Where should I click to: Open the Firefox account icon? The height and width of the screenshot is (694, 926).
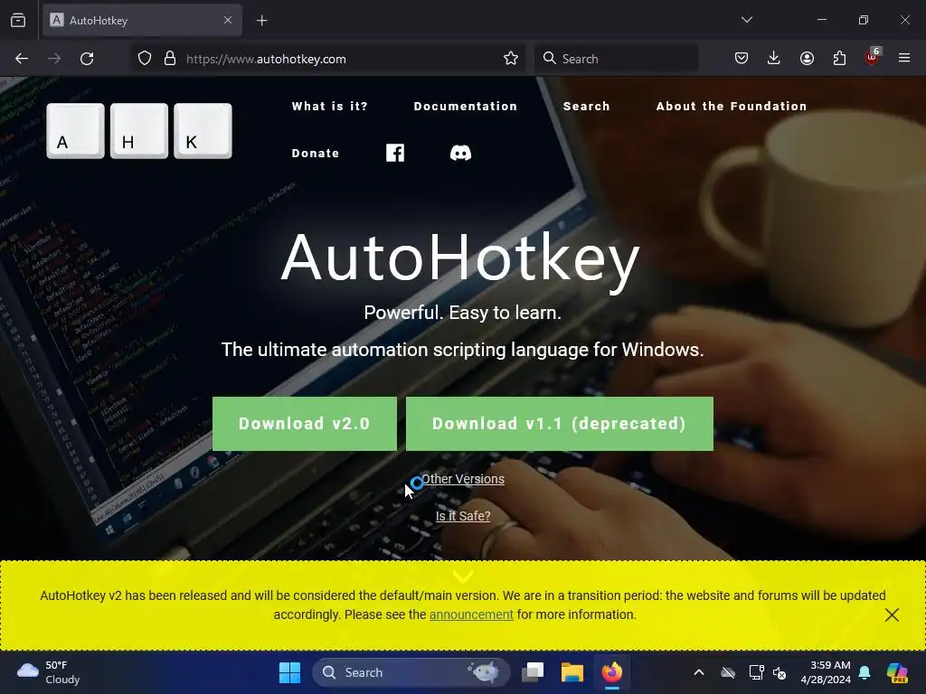807,58
